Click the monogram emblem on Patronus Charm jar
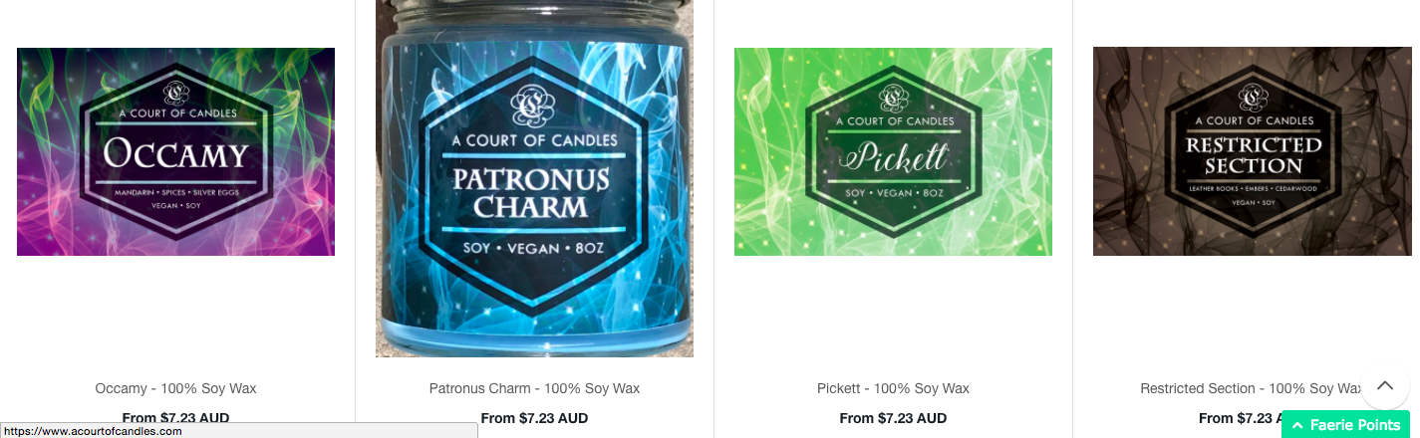The height and width of the screenshot is (438, 1420). 533,107
